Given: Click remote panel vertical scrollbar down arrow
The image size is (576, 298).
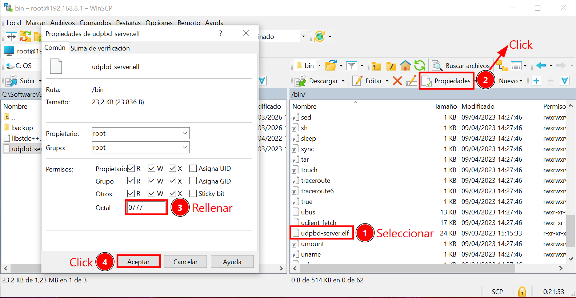Looking at the screenshot, I should click(571, 259).
